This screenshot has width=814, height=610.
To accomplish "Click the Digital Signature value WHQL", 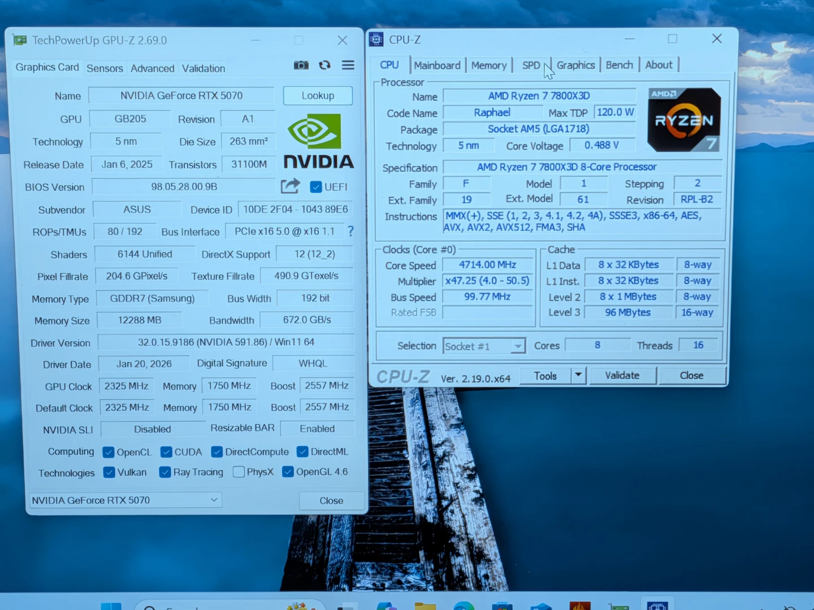I will point(313,363).
